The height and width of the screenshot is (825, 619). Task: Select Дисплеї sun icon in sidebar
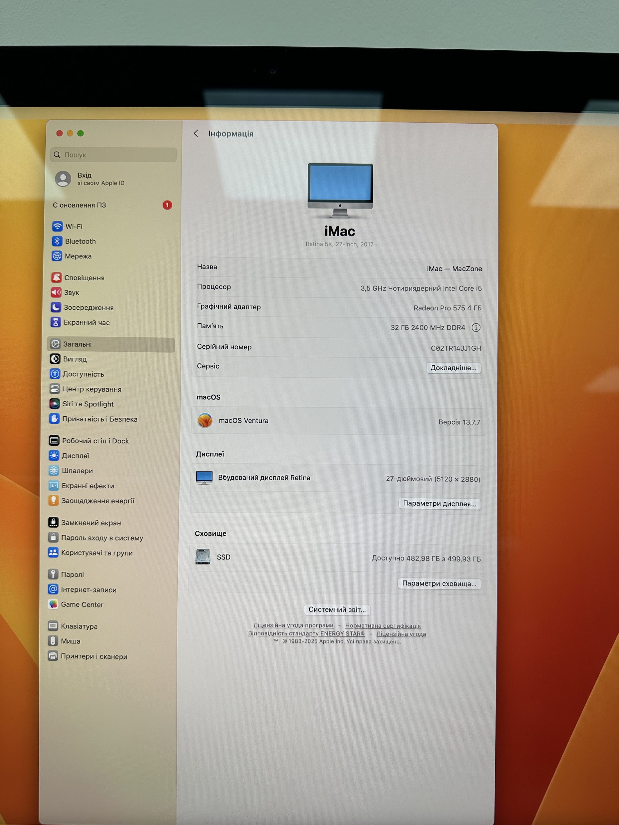(x=54, y=456)
